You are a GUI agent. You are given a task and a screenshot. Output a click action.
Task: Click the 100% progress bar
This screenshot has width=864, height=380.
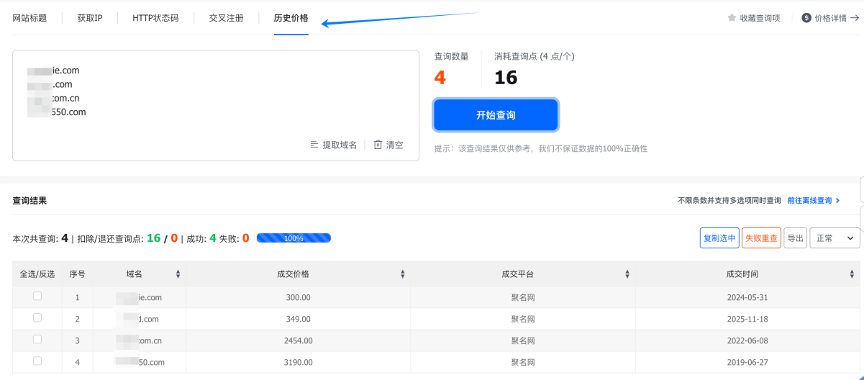point(294,238)
